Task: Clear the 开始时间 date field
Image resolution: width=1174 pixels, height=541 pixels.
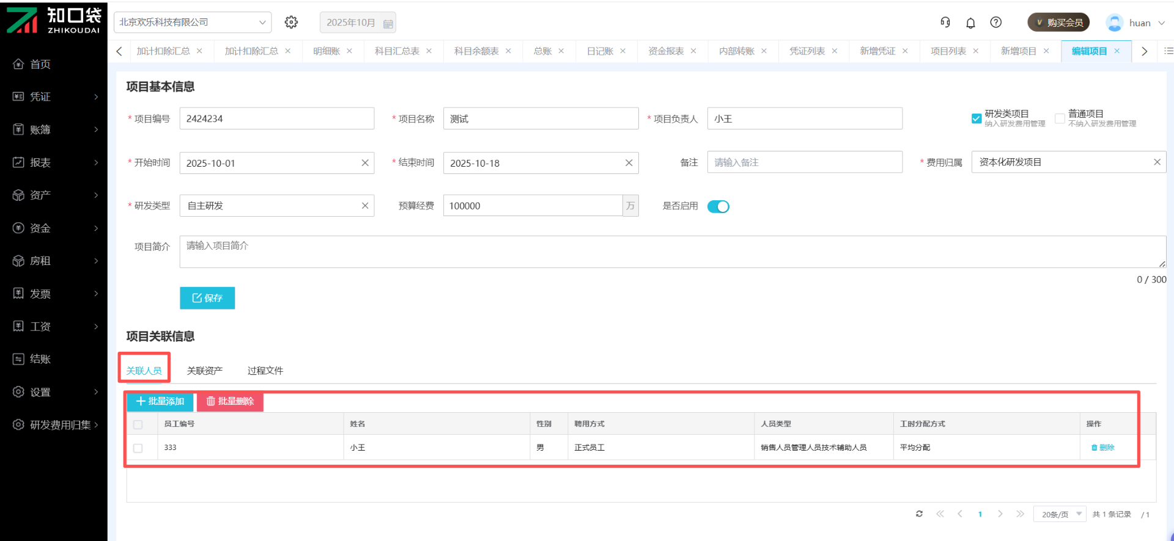Action: (x=365, y=163)
